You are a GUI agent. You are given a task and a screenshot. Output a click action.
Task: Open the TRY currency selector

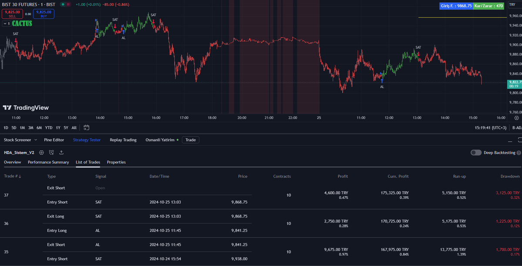pos(514,4)
